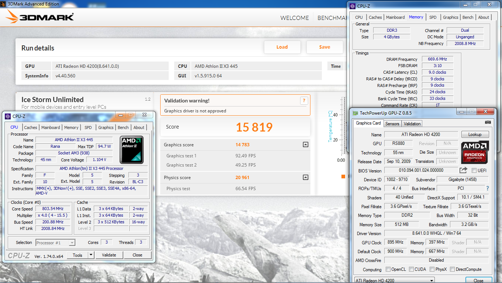Click the TechPowerUp GPU-Z title bar icon
502x283 pixels.
(x=355, y=113)
